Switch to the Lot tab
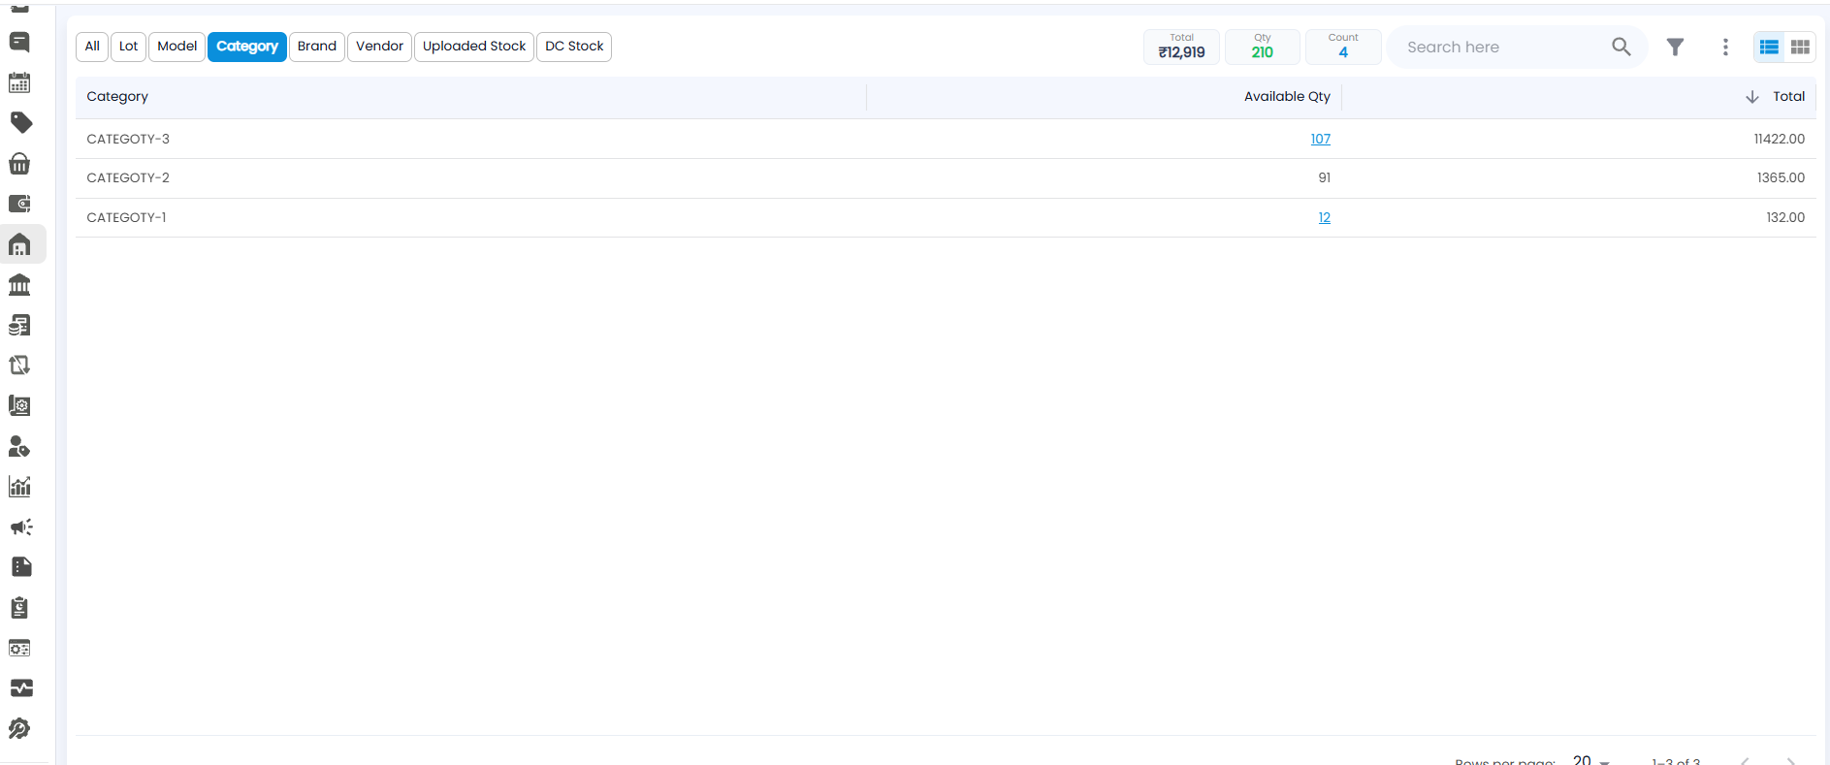Screen dimensions: 1830x765 (129, 47)
